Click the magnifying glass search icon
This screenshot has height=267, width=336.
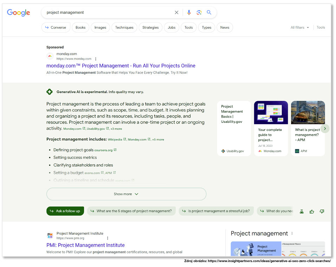point(209,12)
